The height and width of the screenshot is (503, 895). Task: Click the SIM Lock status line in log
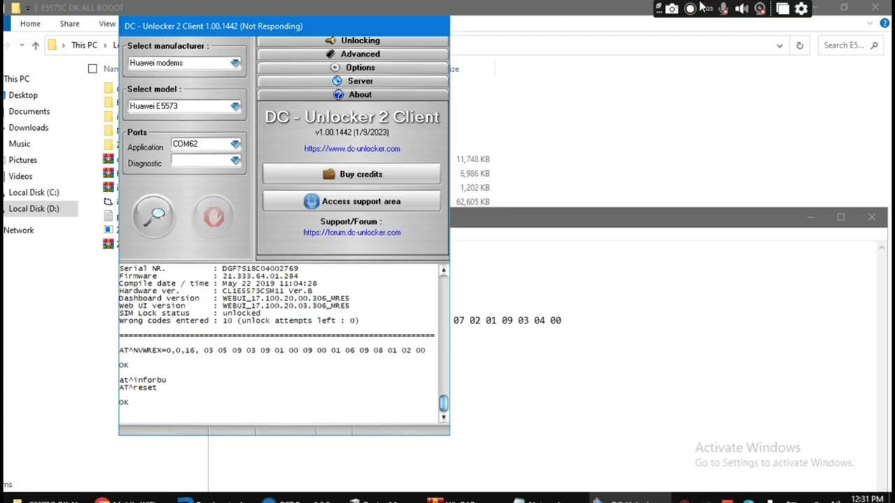(x=189, y=313)
